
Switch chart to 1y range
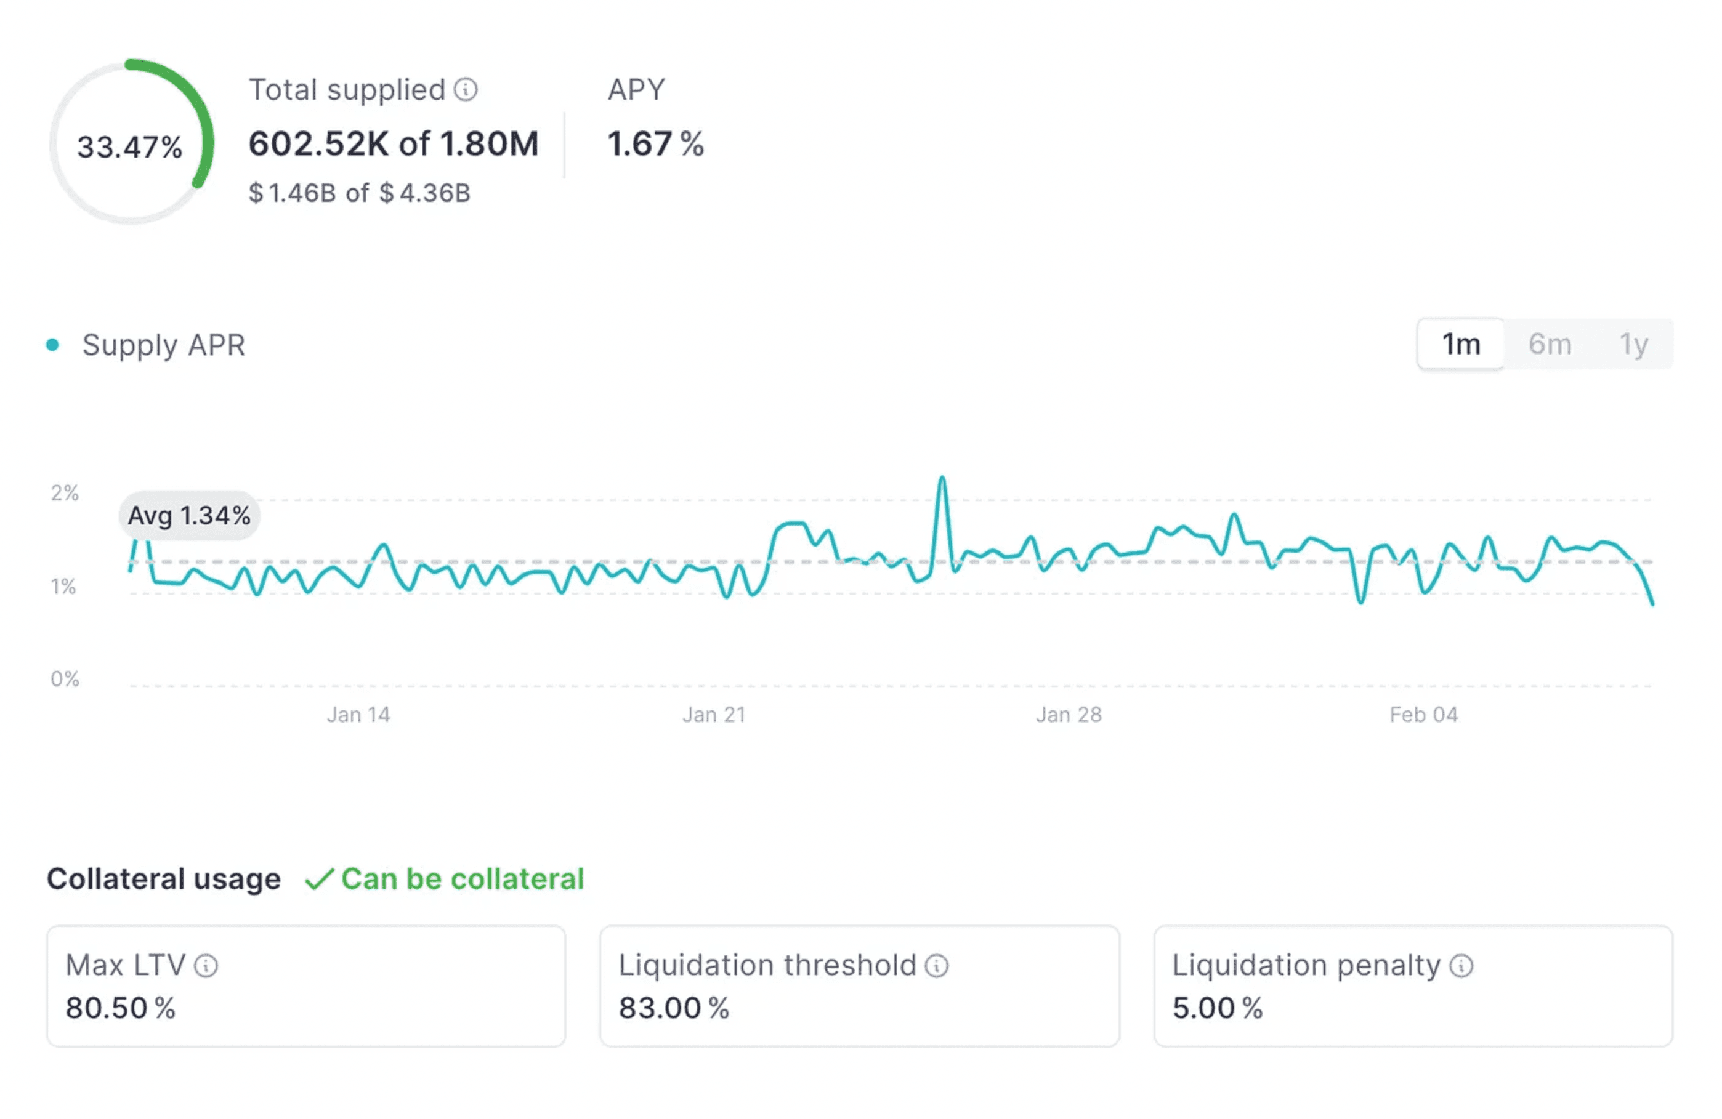click(x=1633, y=344)
